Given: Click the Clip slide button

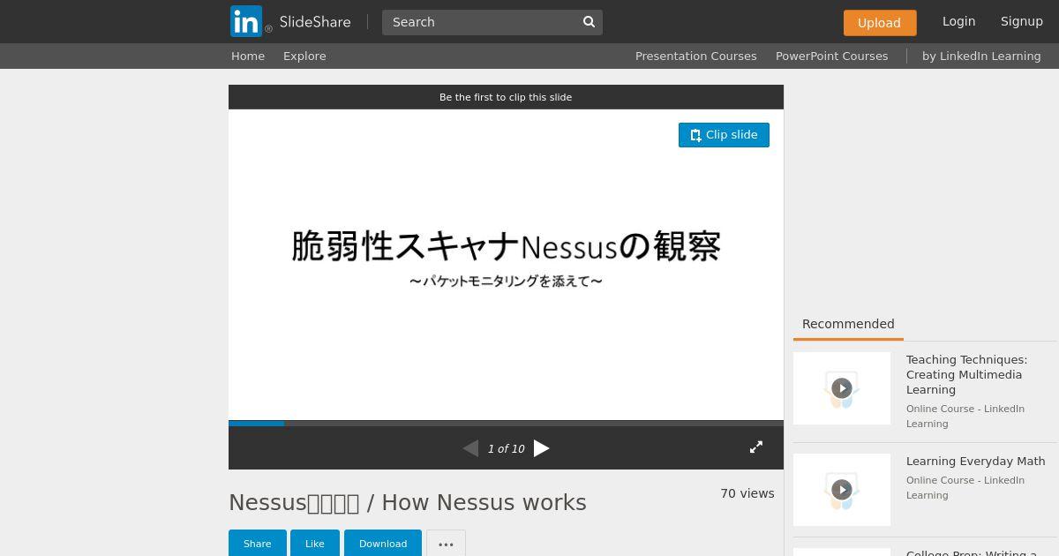Looking at the screenshot, I should tap(724, 135).
